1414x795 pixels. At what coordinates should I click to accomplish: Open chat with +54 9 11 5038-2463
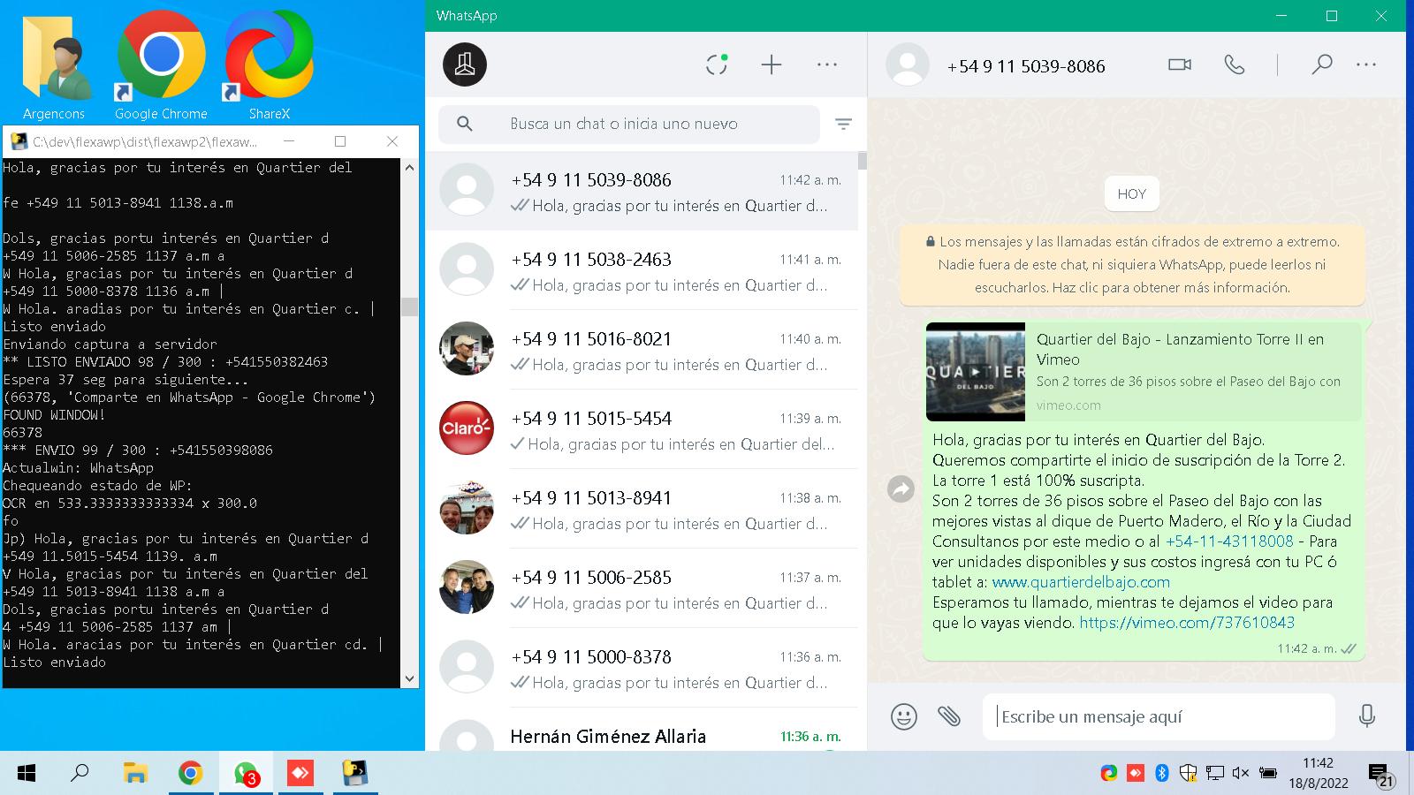pyautogui.click(x=642, y=270)
